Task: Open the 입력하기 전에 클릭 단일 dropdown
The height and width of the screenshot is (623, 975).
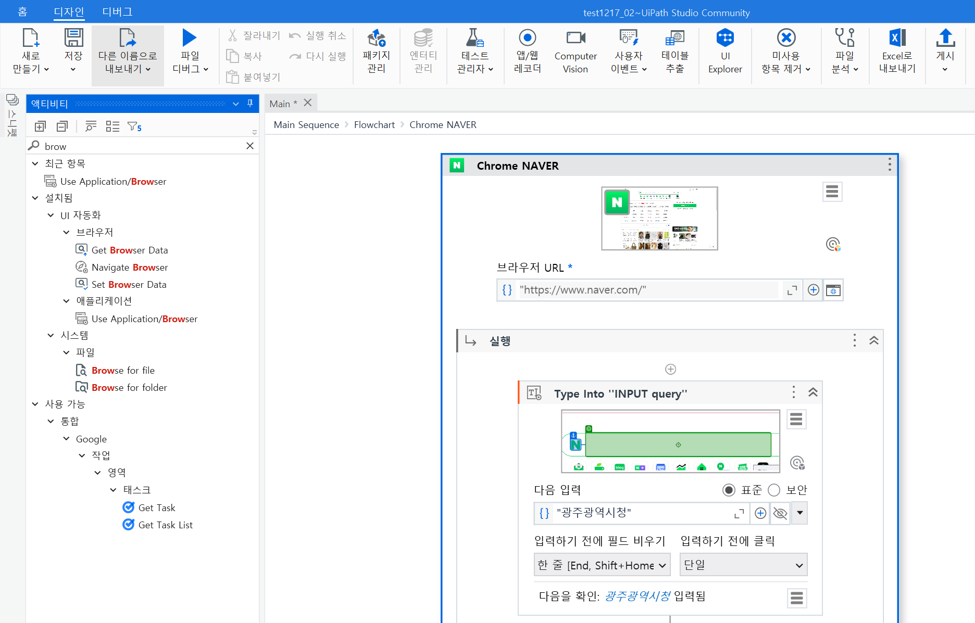Action: pos(744,565)
